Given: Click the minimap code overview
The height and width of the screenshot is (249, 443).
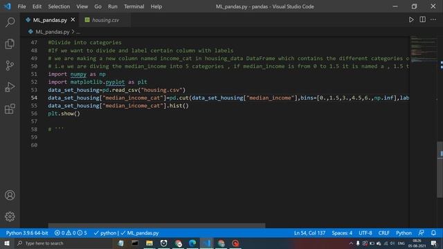Looking at the screenshot, I should tap(423, 48).
